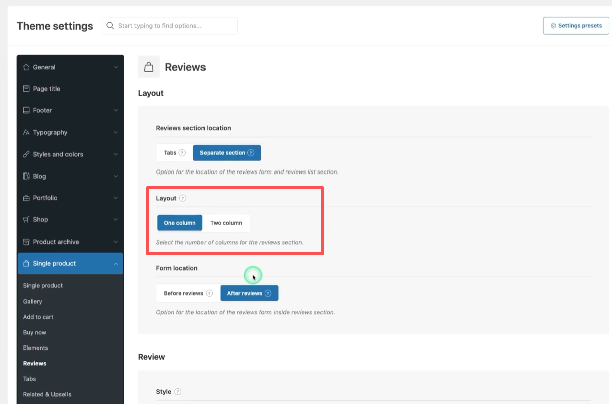Screen dimensions: 612x404
Task: Click the Shop cart icon in sidebar
Action: pyautogui.click(x=26, y=220)
